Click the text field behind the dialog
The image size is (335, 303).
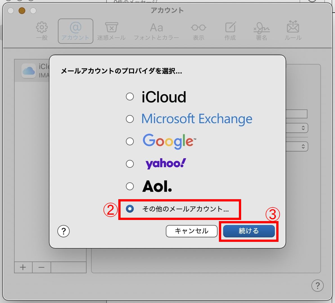click(296, 114)
